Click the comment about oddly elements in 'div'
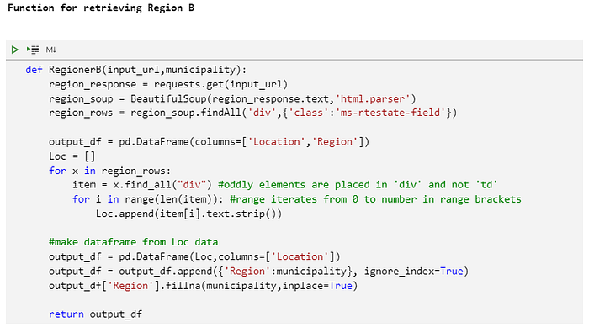 tap(358, 185)
